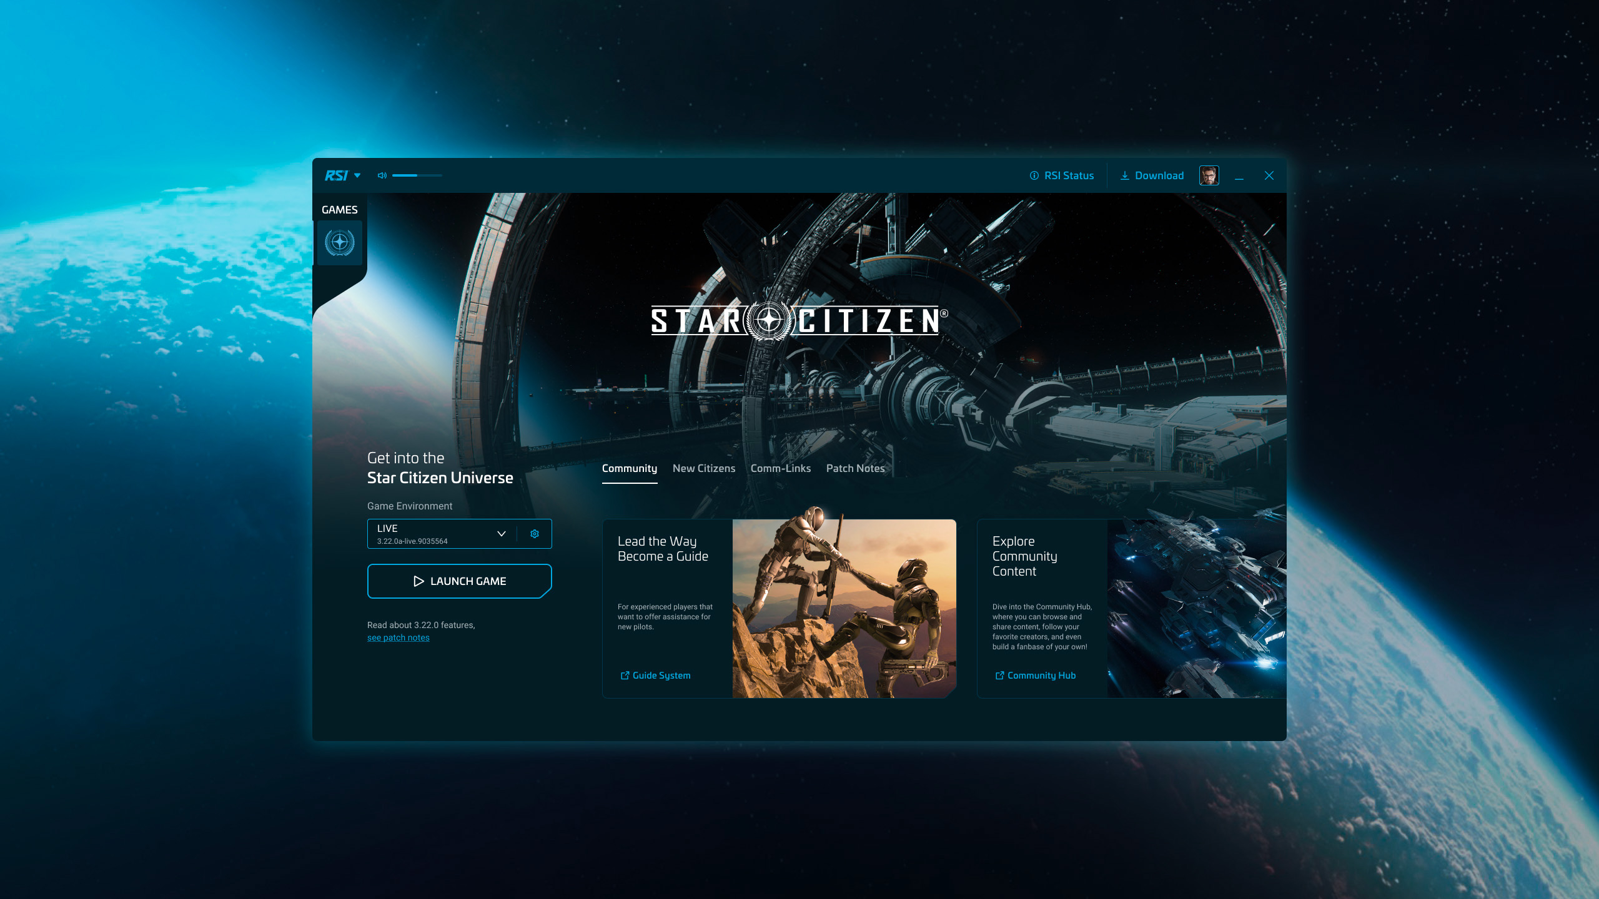Click the RSI Status info icon
This screenshot has height=899, width=1599.
tap(1034, 175)
